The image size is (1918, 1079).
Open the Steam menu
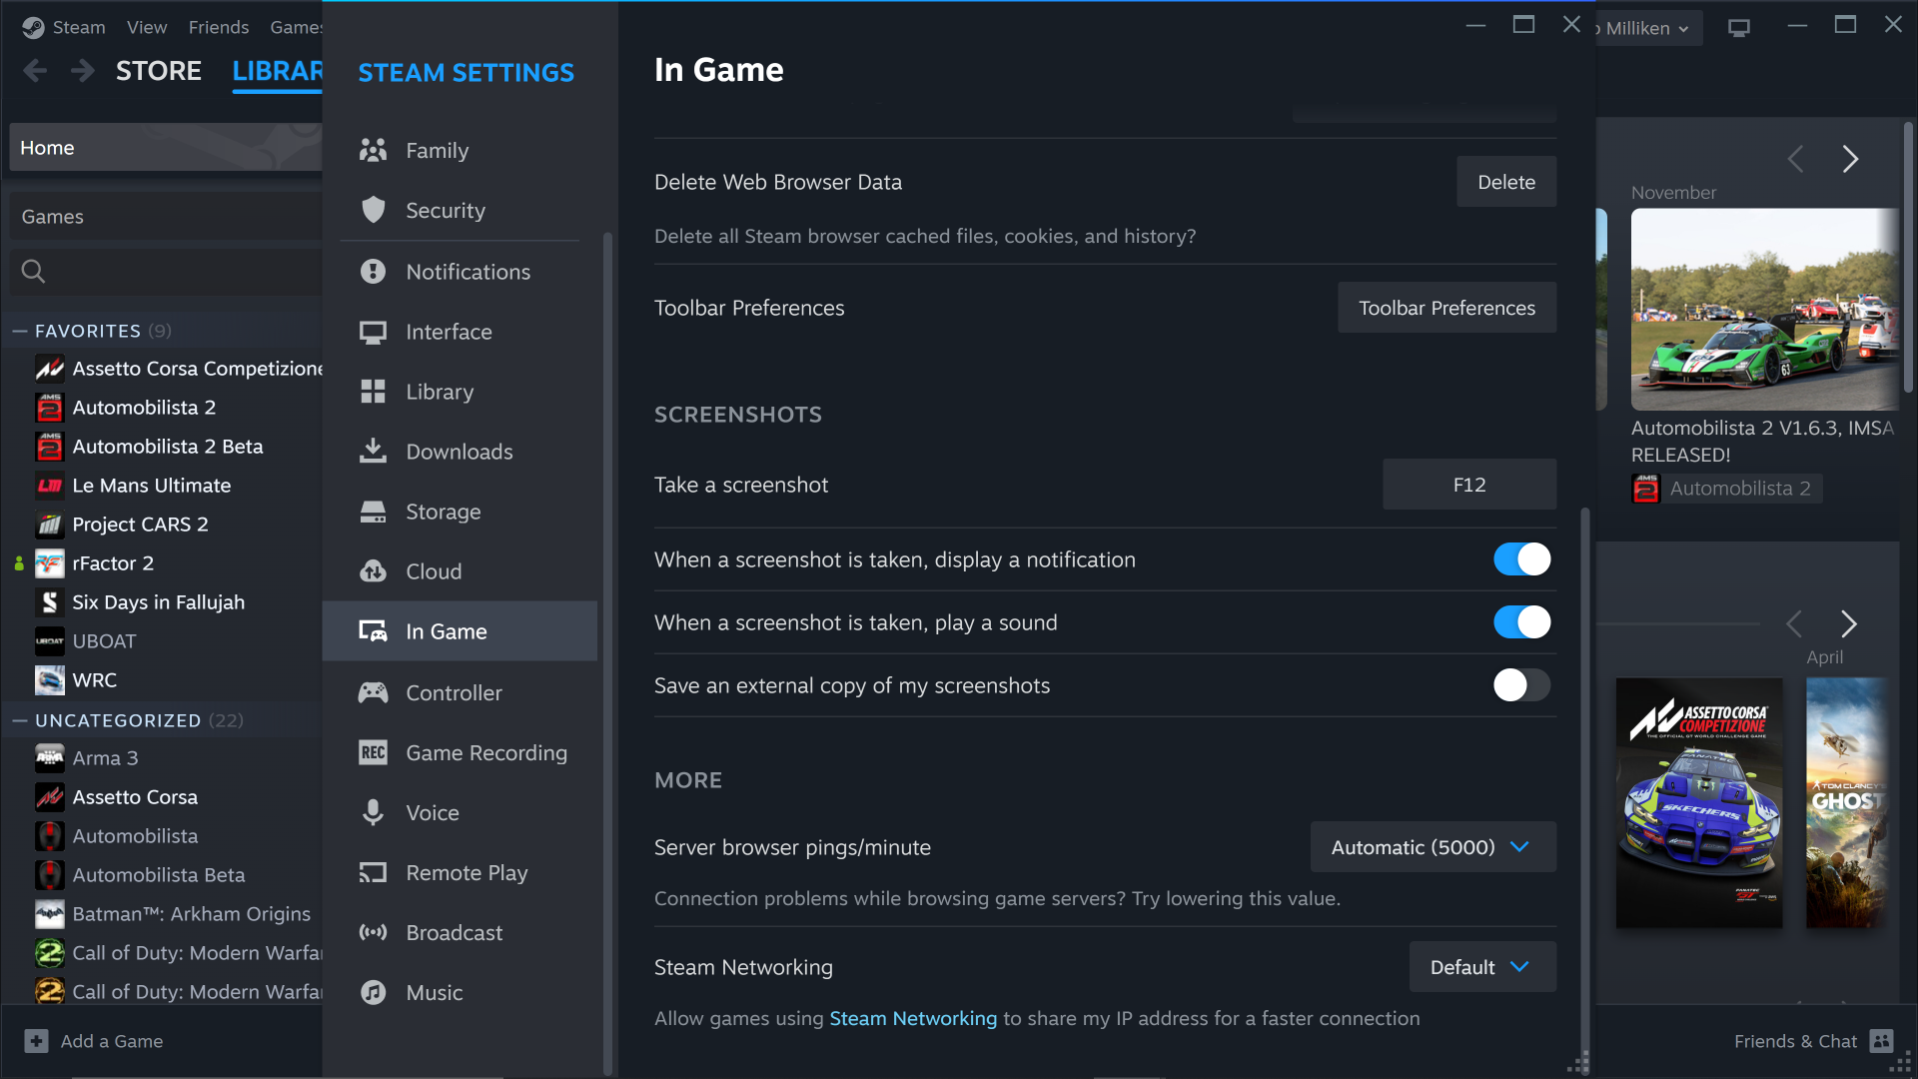click(79, 28)
